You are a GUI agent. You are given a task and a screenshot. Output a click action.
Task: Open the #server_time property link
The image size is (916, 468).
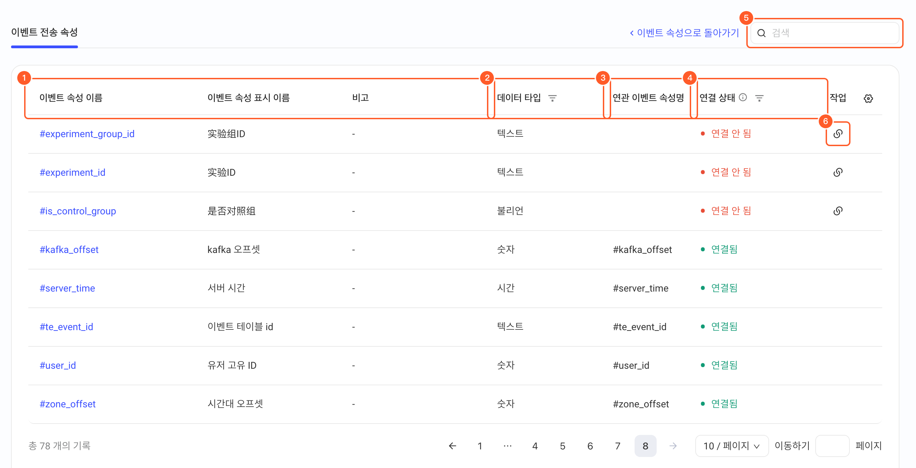point(67,288)
